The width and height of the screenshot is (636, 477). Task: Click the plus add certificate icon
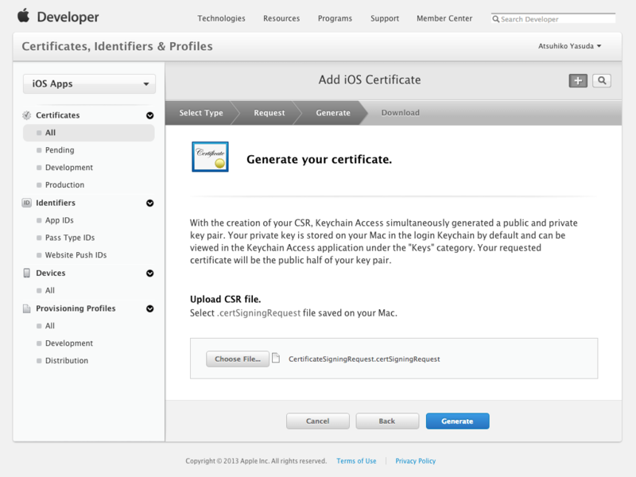click(578, 81)
